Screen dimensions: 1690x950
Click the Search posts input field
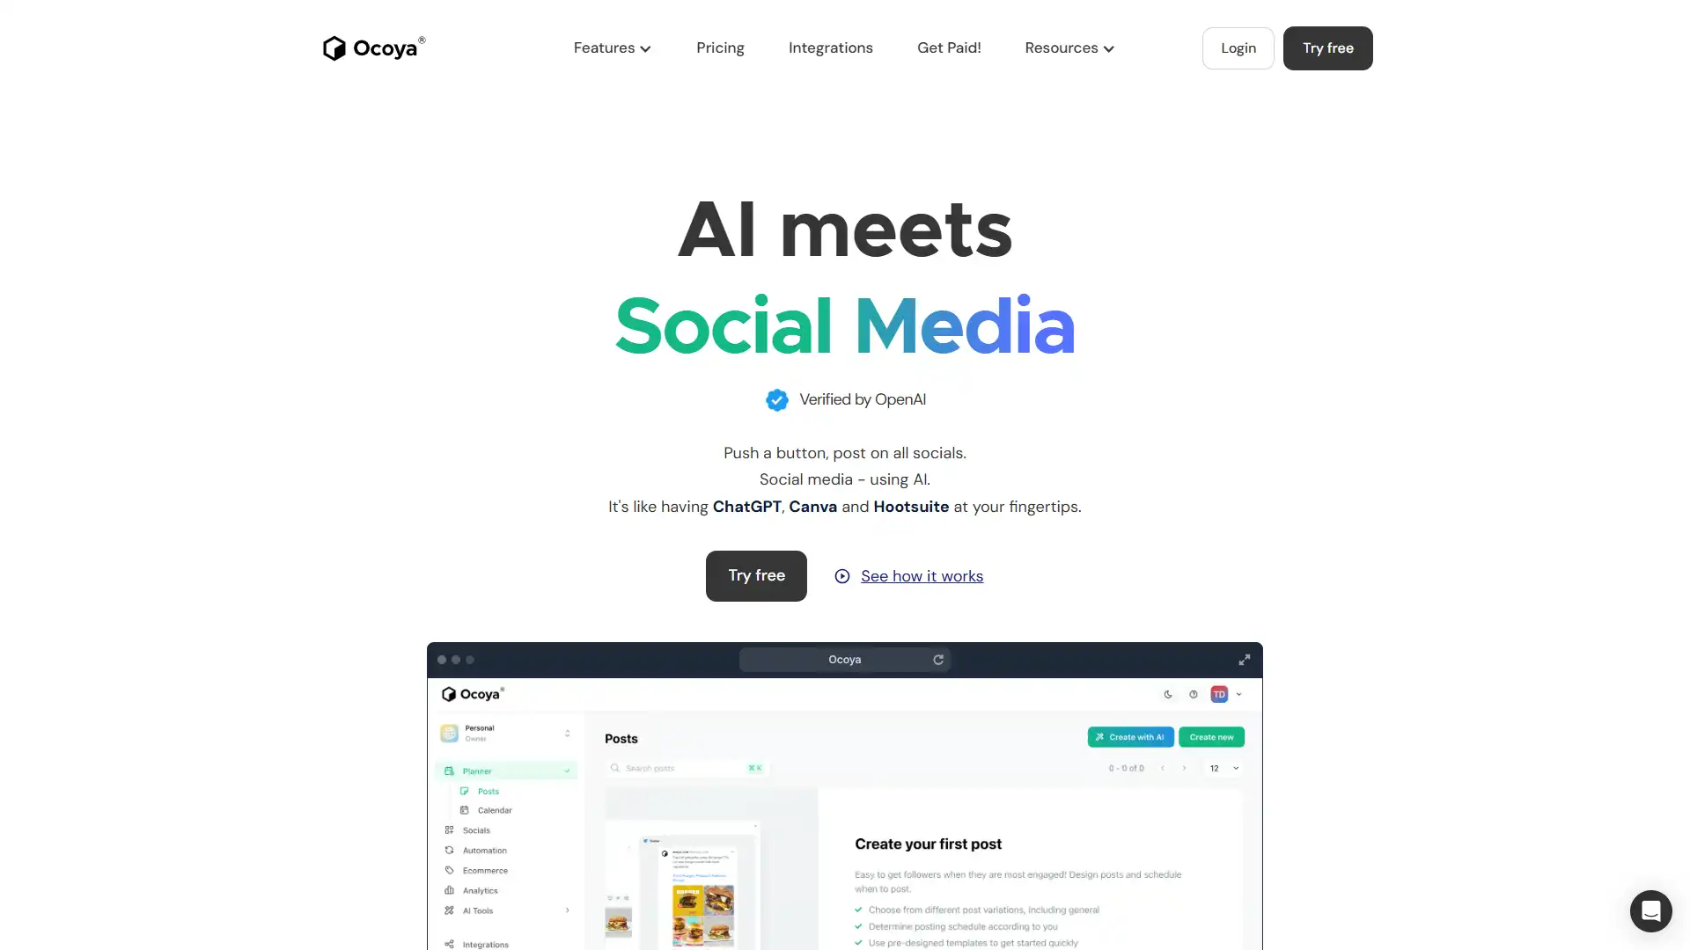click(x=685, y=768)
